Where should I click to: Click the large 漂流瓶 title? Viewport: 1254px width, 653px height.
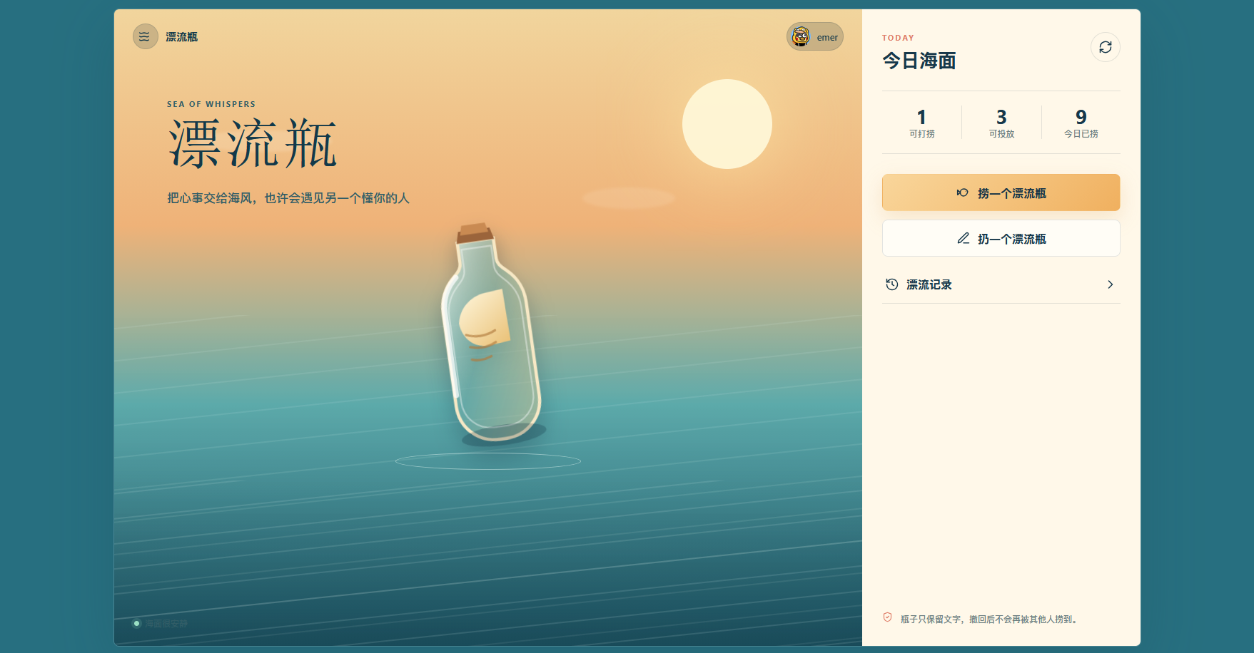pyautogui.click(x=253, y=143)
